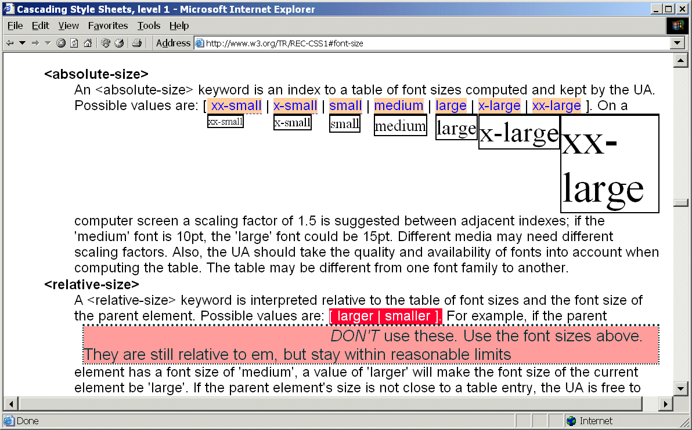Screen dimensions: 692x430
Task: Click the medium keyword link
Action: 398,105
